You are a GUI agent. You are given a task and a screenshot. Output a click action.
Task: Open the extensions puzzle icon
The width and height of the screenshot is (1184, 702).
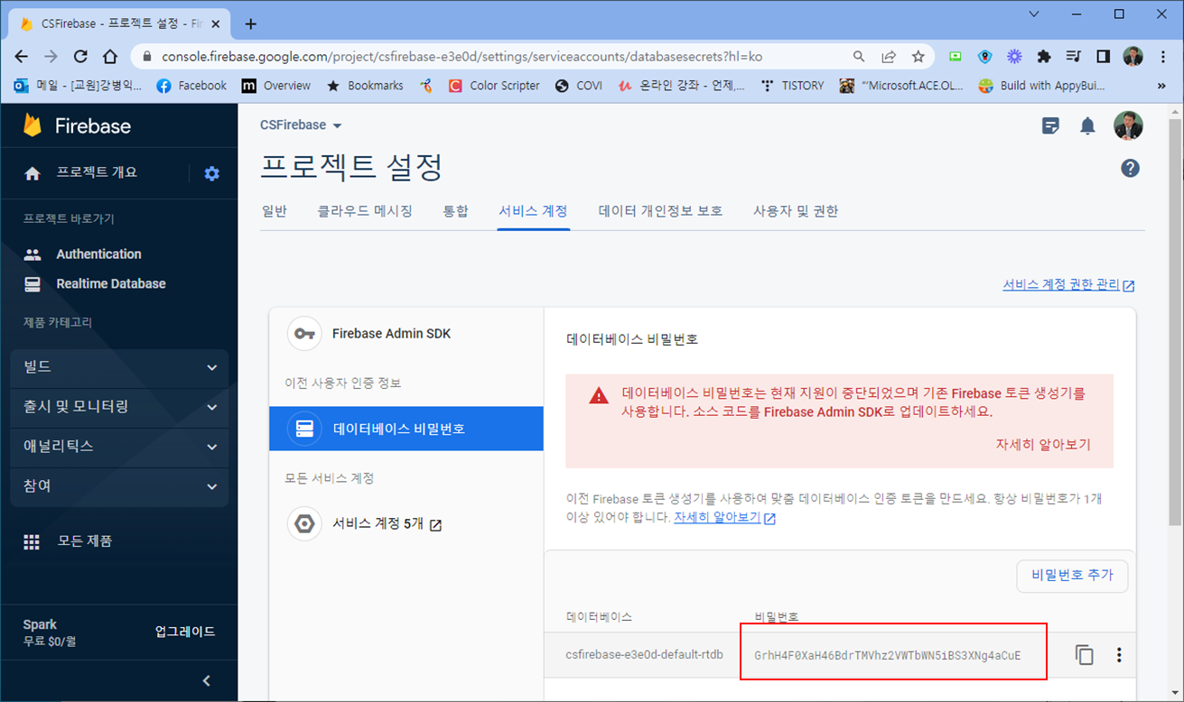tap(1044, 56)
